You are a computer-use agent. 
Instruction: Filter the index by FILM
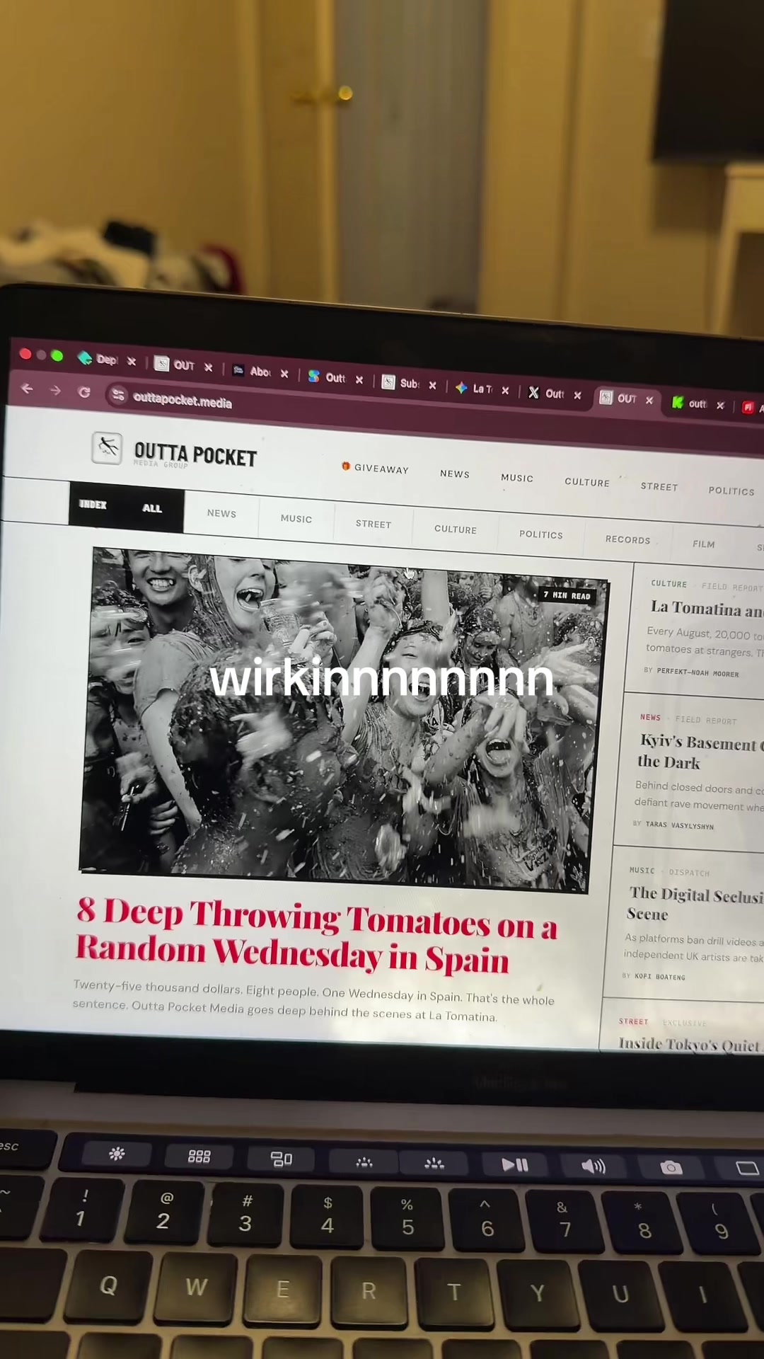[x=704, y=544]
